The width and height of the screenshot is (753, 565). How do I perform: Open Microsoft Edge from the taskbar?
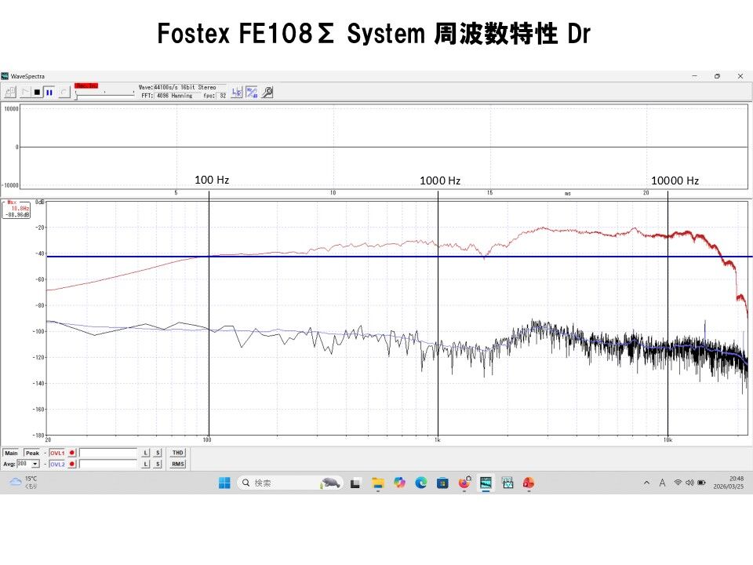pyautogui.click(x=420, y=483)
